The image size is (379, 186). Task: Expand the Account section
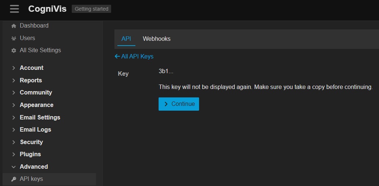pos(31,68)
